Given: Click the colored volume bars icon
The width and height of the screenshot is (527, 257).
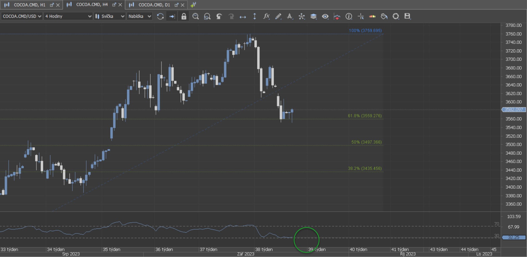Looking at the screenshot, I should pos(372,16).
